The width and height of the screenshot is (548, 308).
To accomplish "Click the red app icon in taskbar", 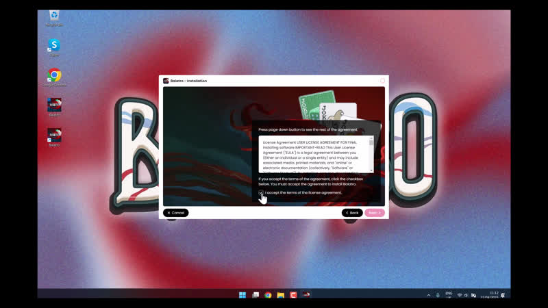I will (x=293, y=295).
